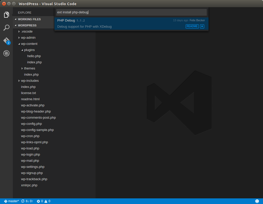
Task: Open the README for PHP Debug
Action: tap(192, 26)
